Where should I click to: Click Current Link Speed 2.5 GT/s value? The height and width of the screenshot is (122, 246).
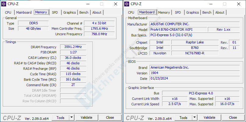(175, 104)
